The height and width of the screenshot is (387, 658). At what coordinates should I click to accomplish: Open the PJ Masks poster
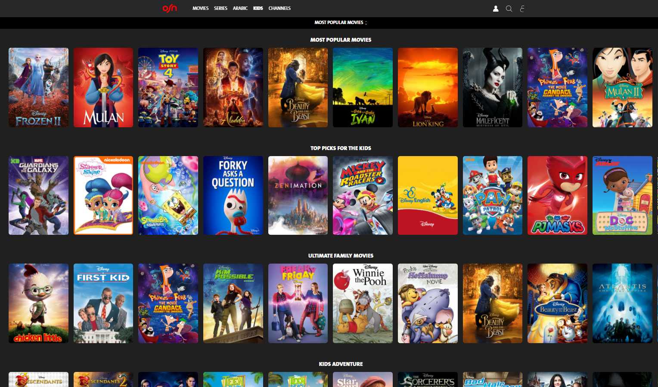click(x=557, y=195)
